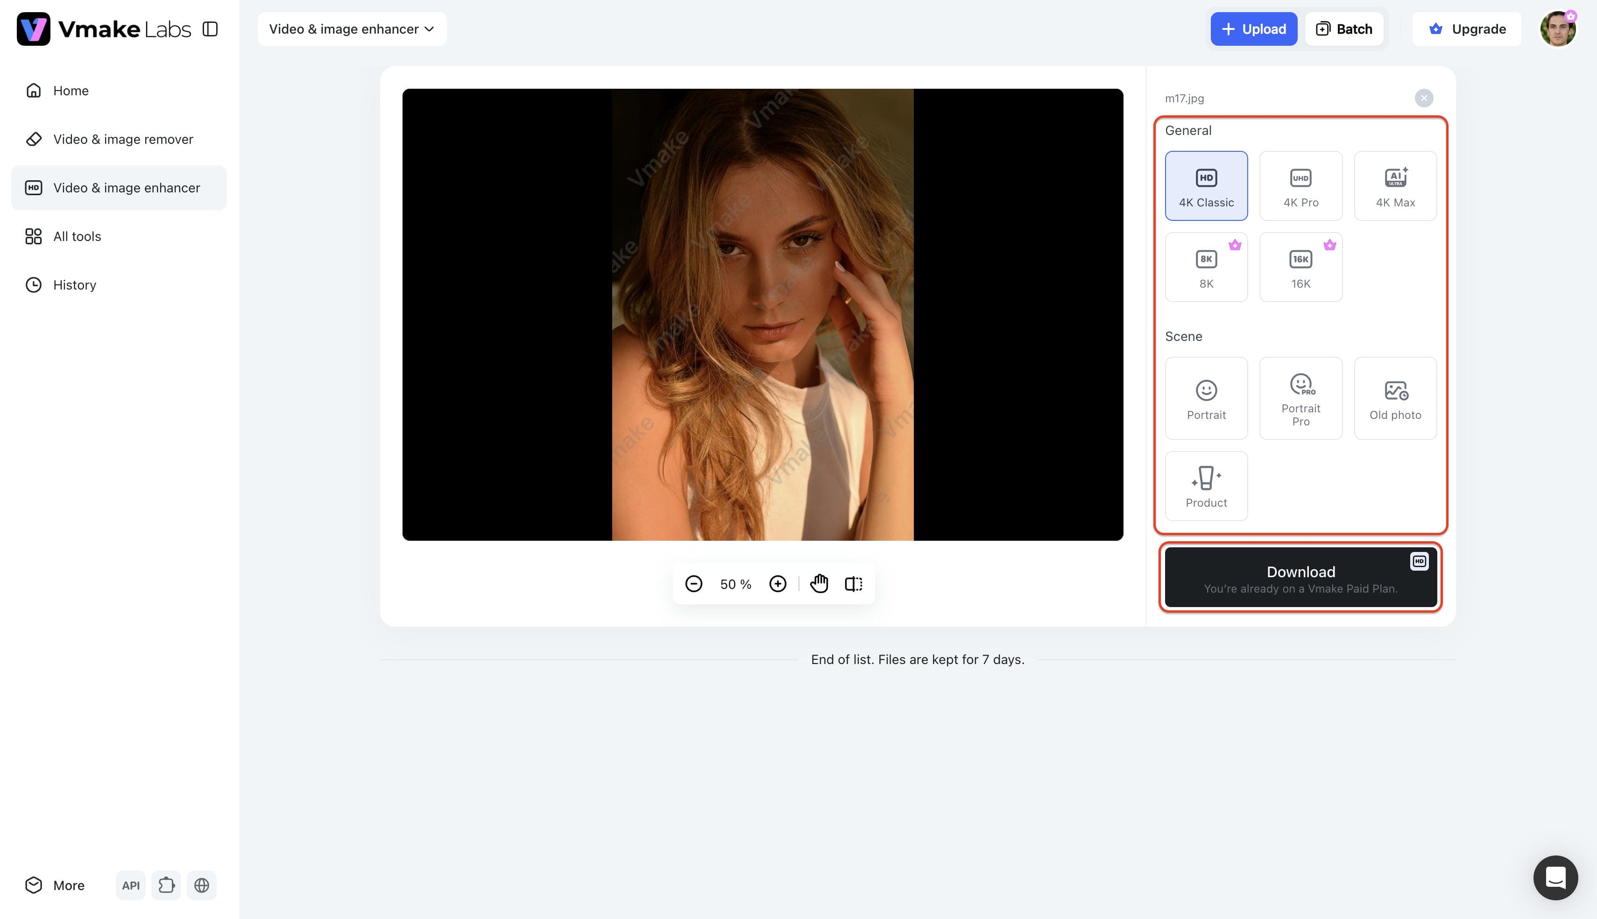This screenshot has width=1597, height=919.
Task: Click the 8K premium crown badge
Action: [1235, 245]
